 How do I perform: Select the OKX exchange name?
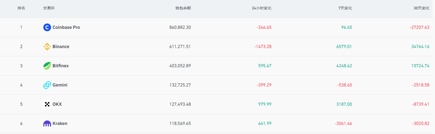click(57, 104)
